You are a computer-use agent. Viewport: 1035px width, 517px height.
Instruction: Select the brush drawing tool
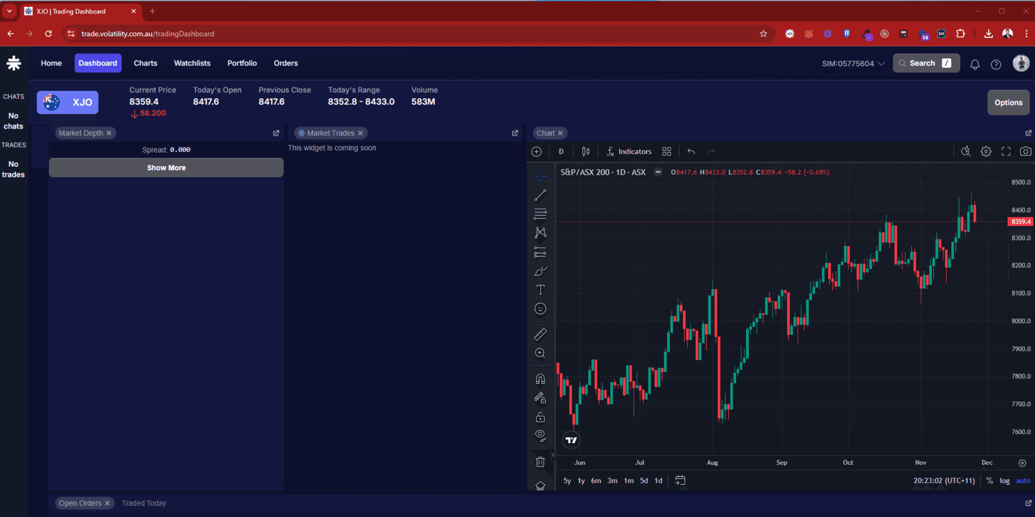[540, 271]
